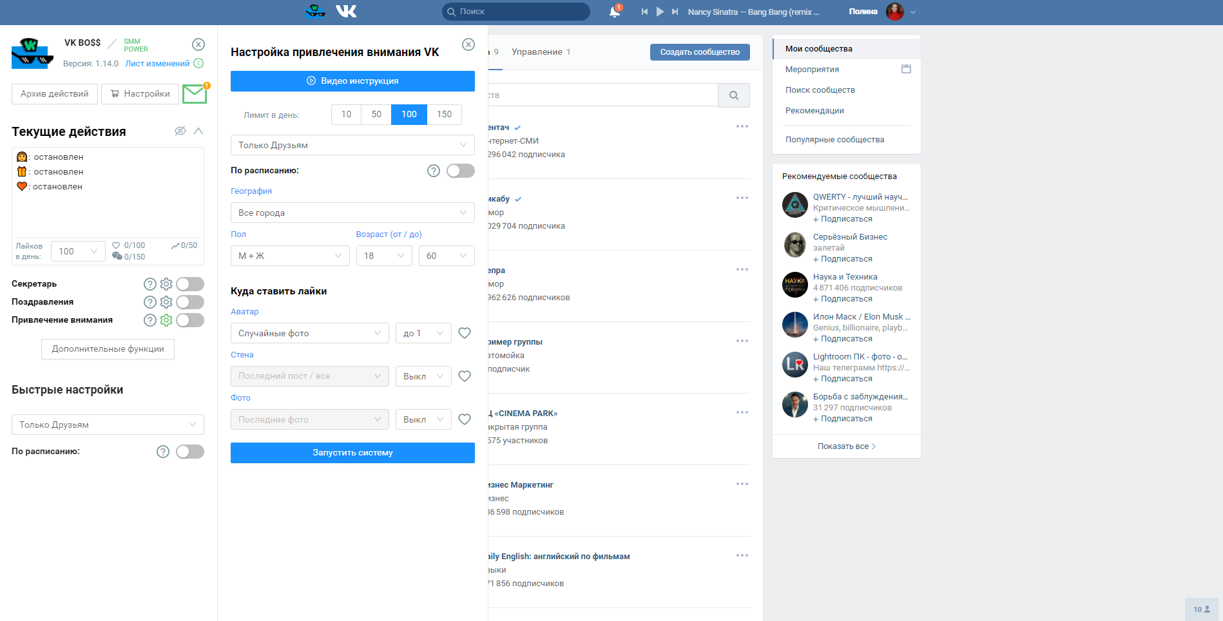The image size is (1223, 621).
Task: Switch to the Управление tab
Action: (x=541, y=52)
